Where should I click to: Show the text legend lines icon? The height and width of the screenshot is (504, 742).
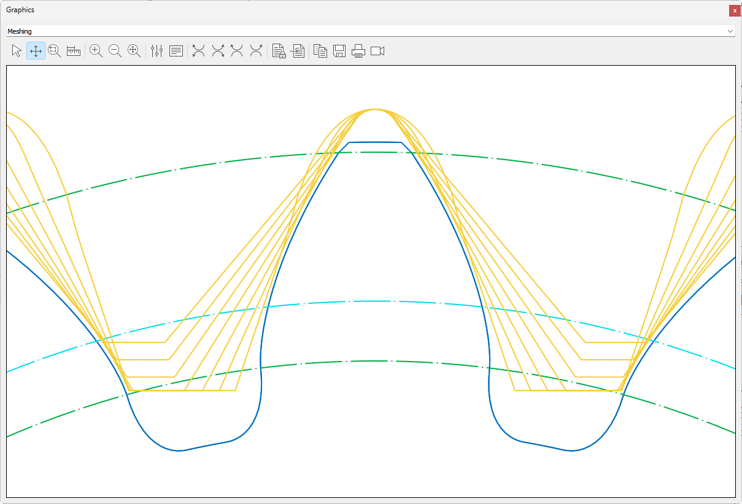tap(176, 51)
